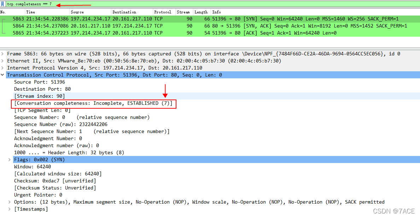Click time 21:34:54.228386 in packet list
Viewport: 420px width, 217px height.
[x=47, y=19]
